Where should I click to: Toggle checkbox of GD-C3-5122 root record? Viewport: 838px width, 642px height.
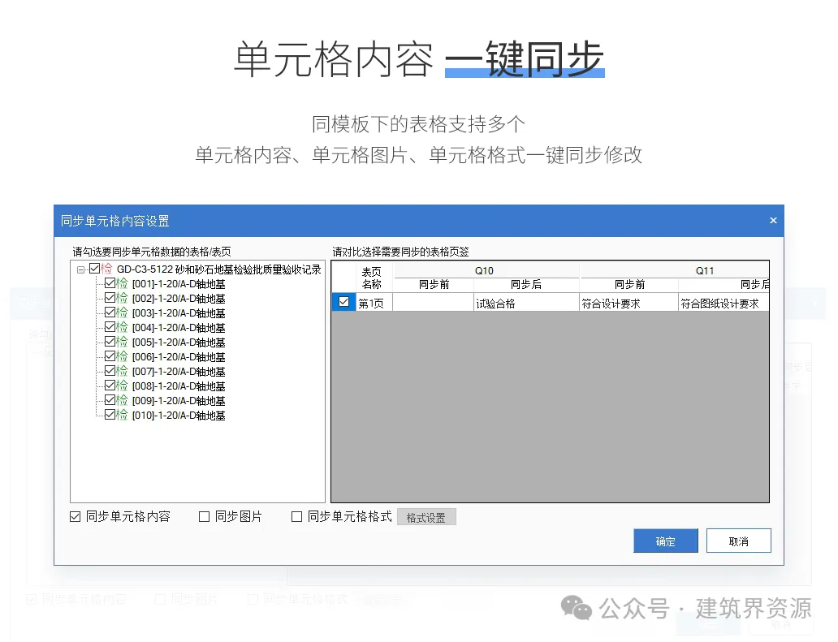click(x=94, y=269)
